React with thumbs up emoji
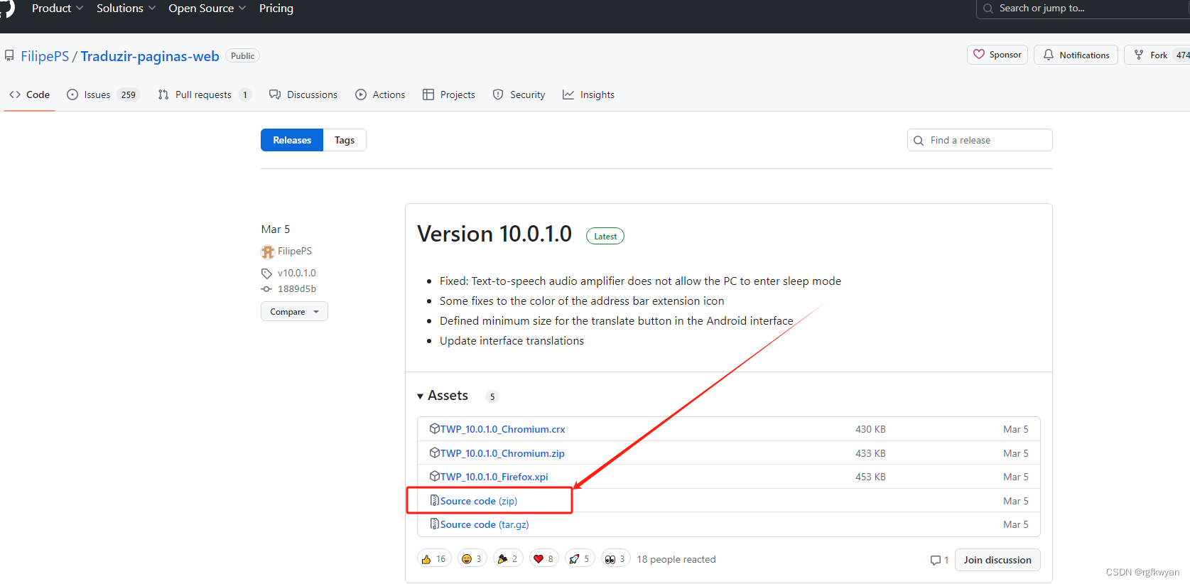The height and width of the screenshot is (584, 1190). (434, 559)
